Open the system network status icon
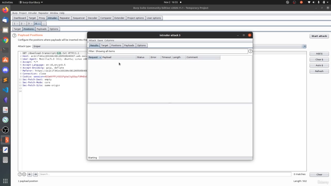This screenshot has width=331, height=186. click(x=309, y=2)
